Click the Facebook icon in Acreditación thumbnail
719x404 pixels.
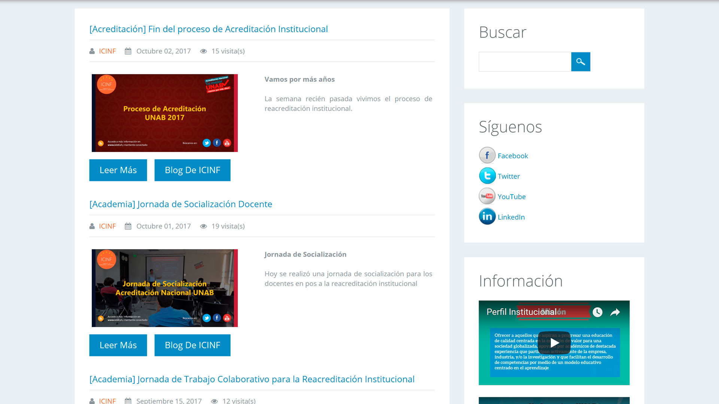coord(217,143)
